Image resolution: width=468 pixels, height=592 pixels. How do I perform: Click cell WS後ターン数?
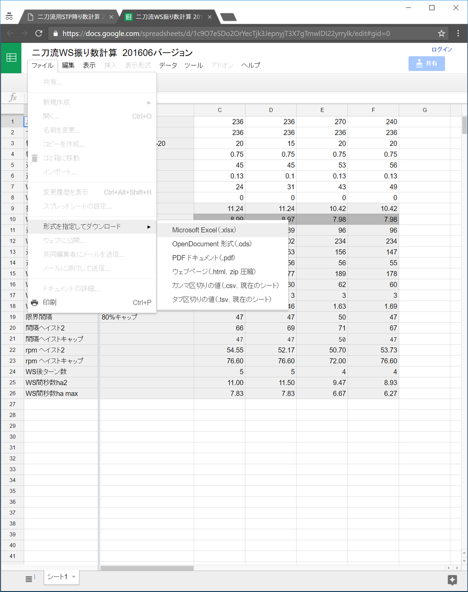[x=61, y=372]
